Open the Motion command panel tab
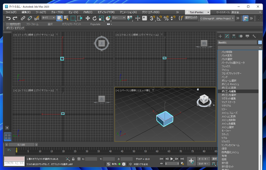This screenshot has width=266, height=170. (x=240, y=36)
